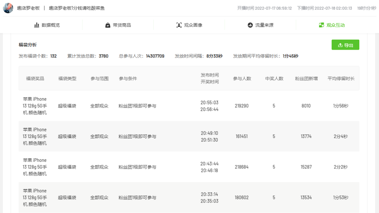Click publish time 20:49:10
Screen dimensions: 379x213
click(209, 133)
